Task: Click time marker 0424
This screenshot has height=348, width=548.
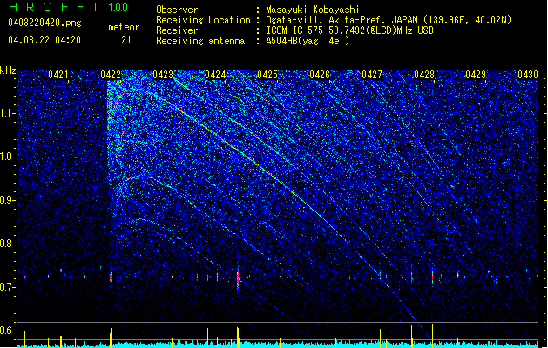Action: coord(215,75)
